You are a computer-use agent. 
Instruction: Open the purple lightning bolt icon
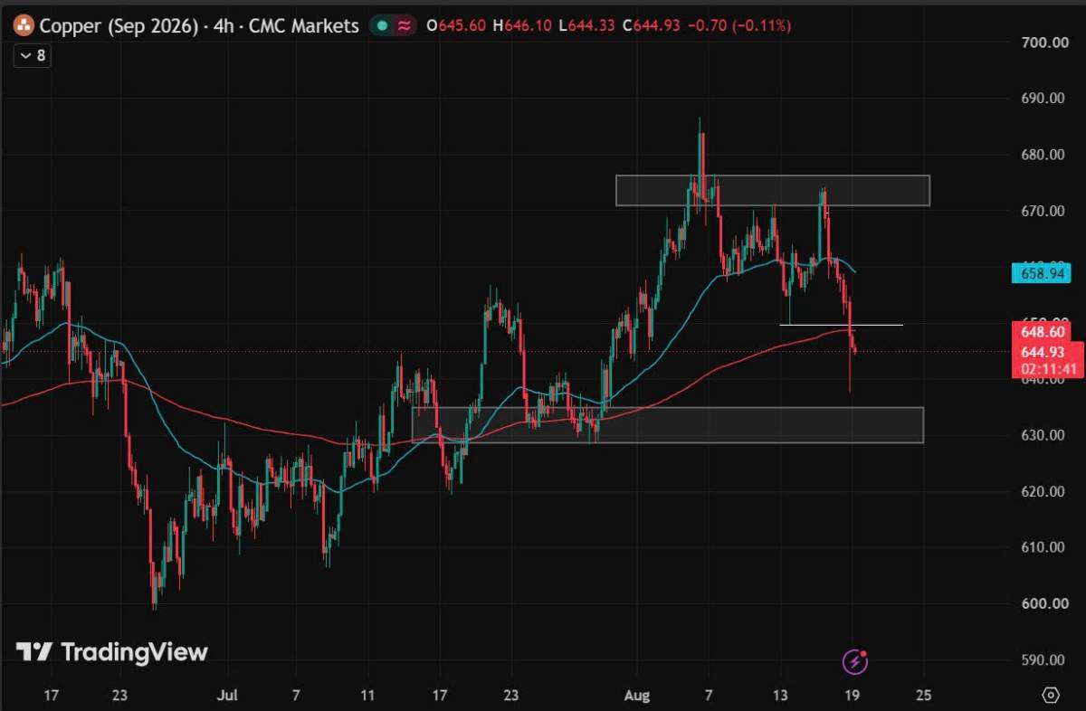coord(854,662)
